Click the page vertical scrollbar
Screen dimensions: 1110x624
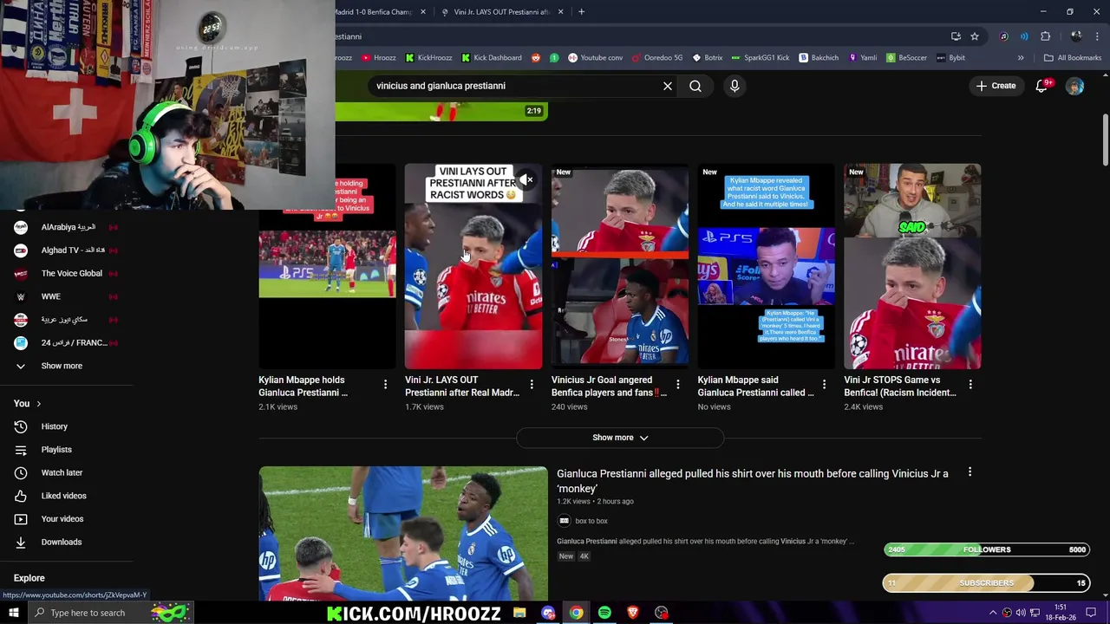pyautogui.click(x=1106, y=139)
